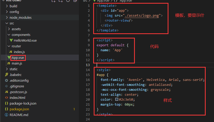This screenshot has width=214, height=122.
Task: Click line number 13 in the gutter
Action: 88,65
